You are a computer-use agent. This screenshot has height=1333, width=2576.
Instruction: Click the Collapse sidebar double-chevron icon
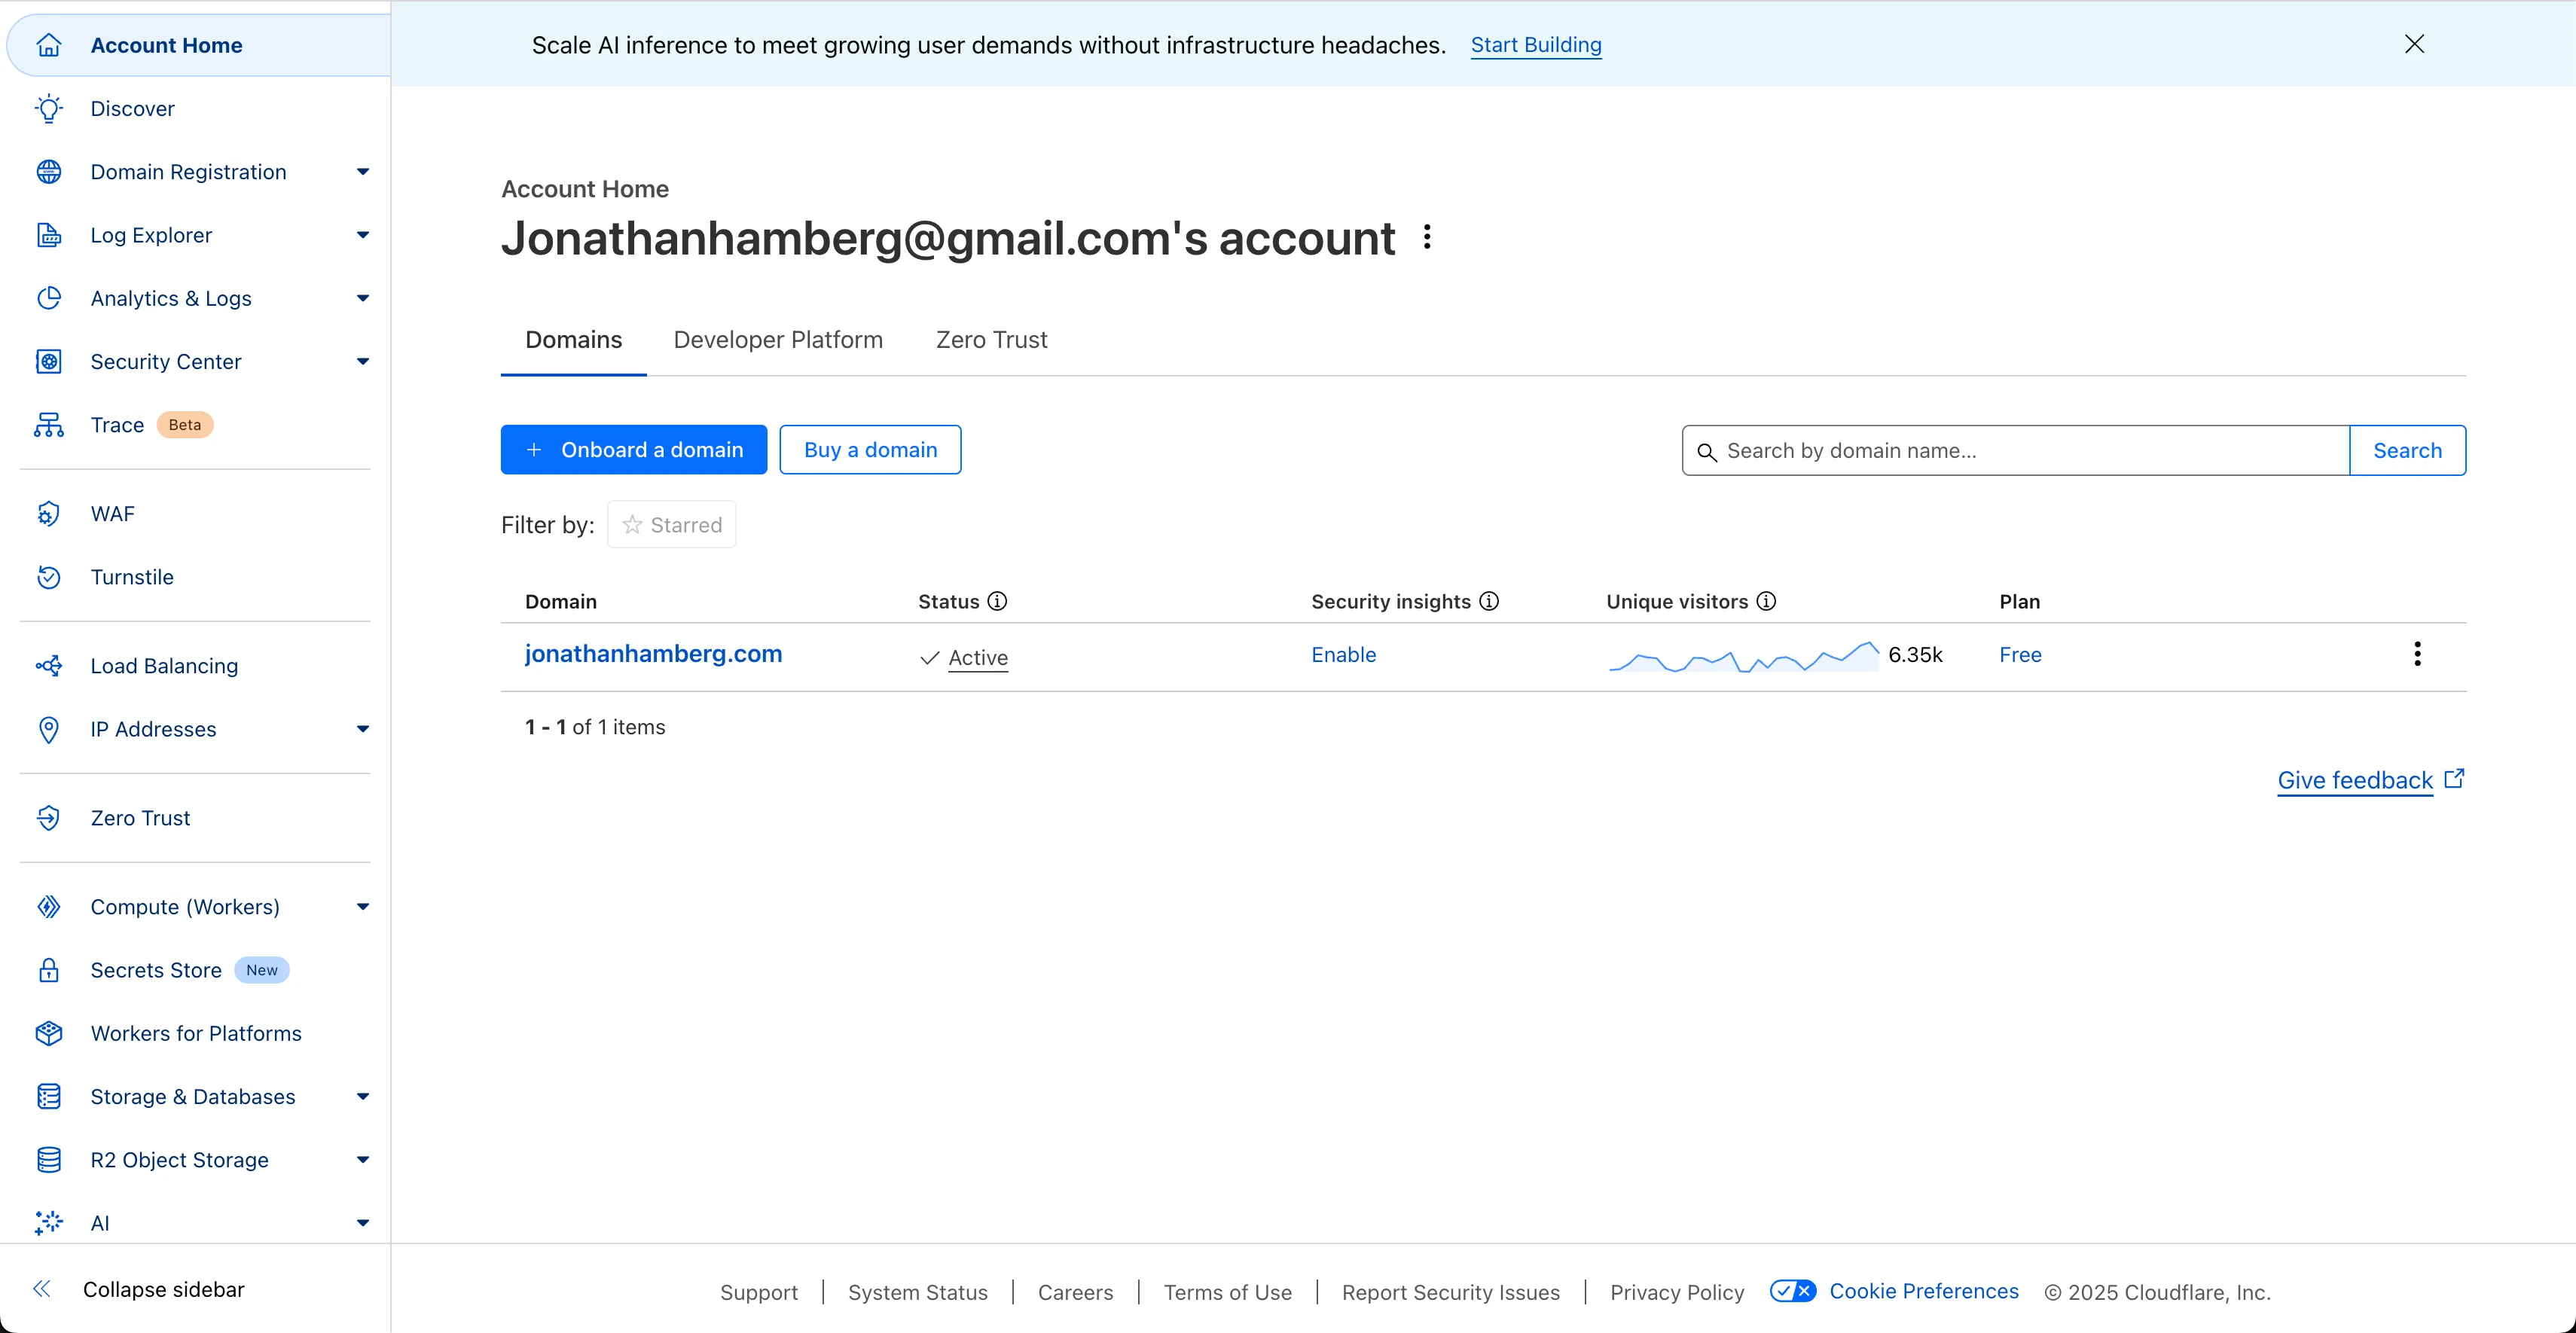point(42,1289)
